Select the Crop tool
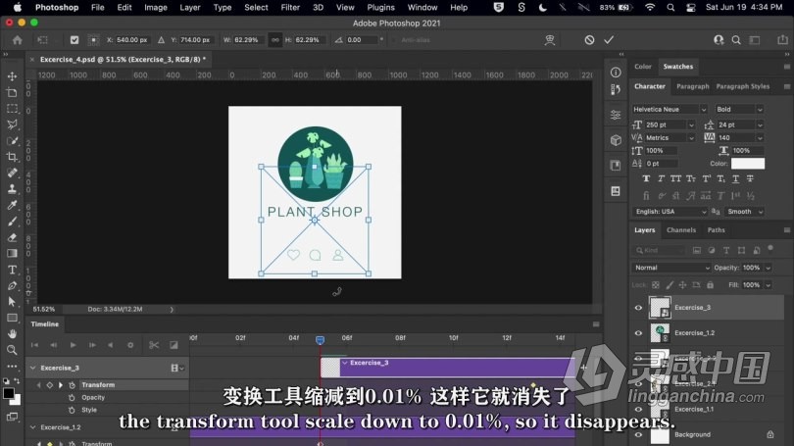The image size is (794, 446). pyautogui.click(x=12, y=157)
